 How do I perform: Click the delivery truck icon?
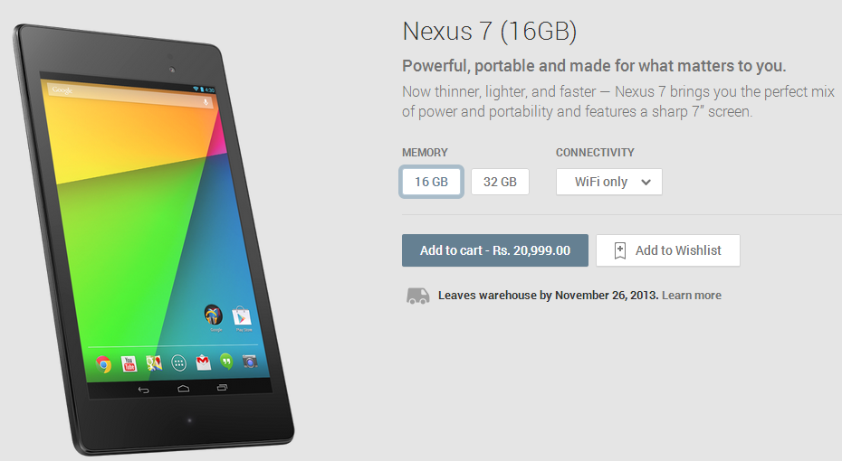(x=417, y=296)
